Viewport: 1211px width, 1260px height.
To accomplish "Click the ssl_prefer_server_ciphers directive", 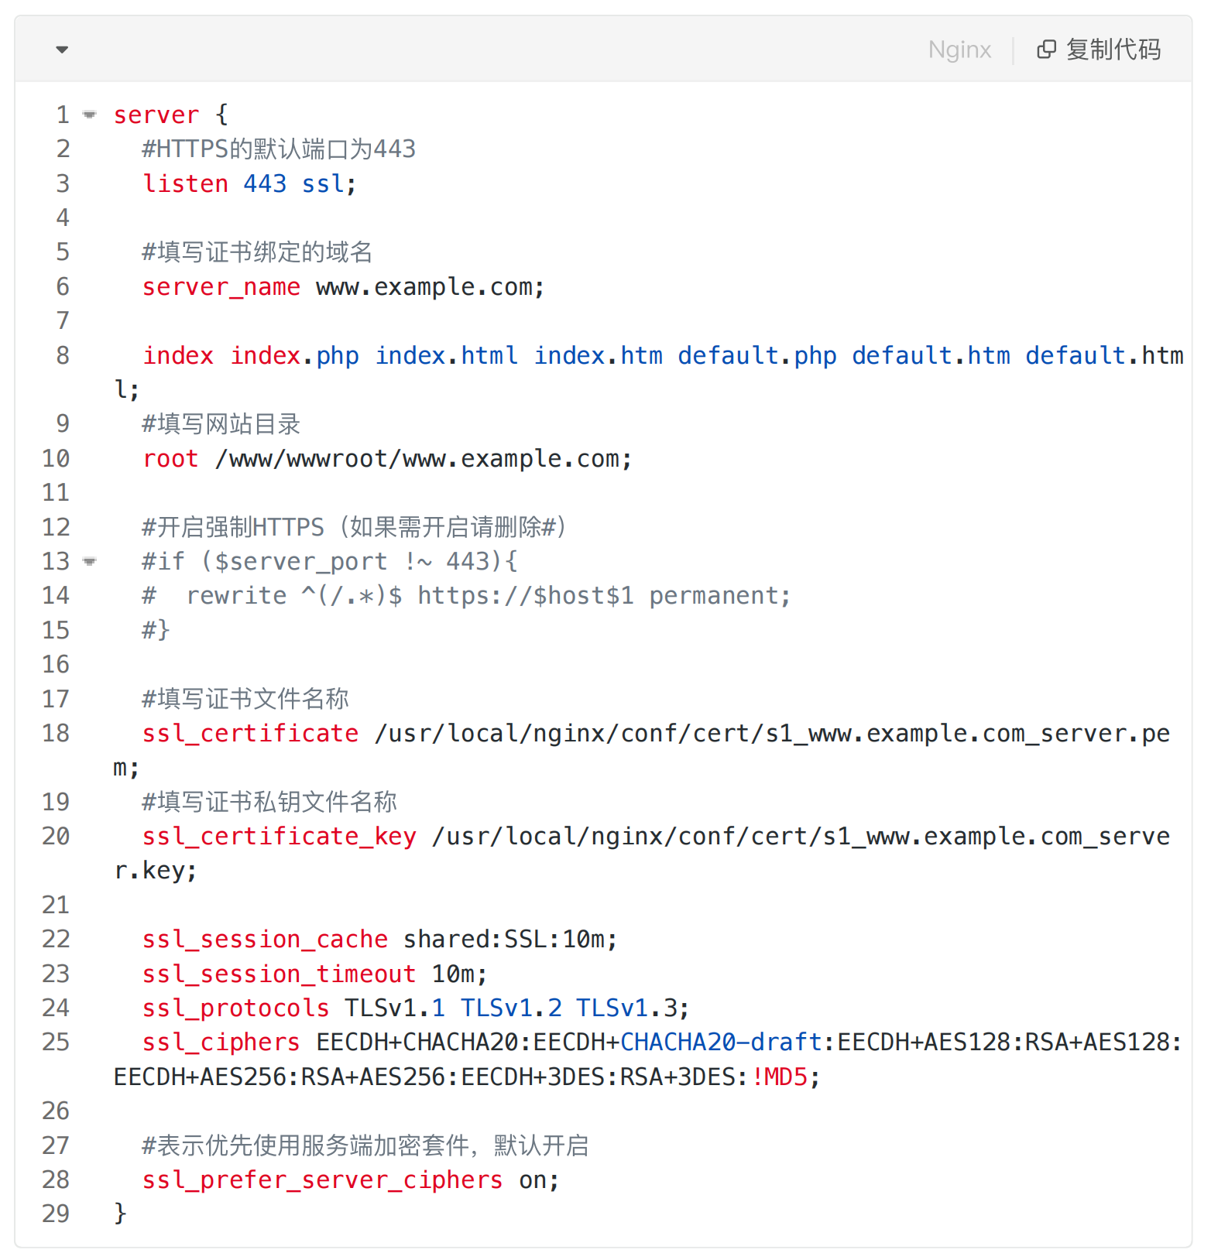I will click(322, 1180).
